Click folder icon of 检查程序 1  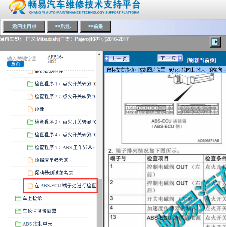30,84
